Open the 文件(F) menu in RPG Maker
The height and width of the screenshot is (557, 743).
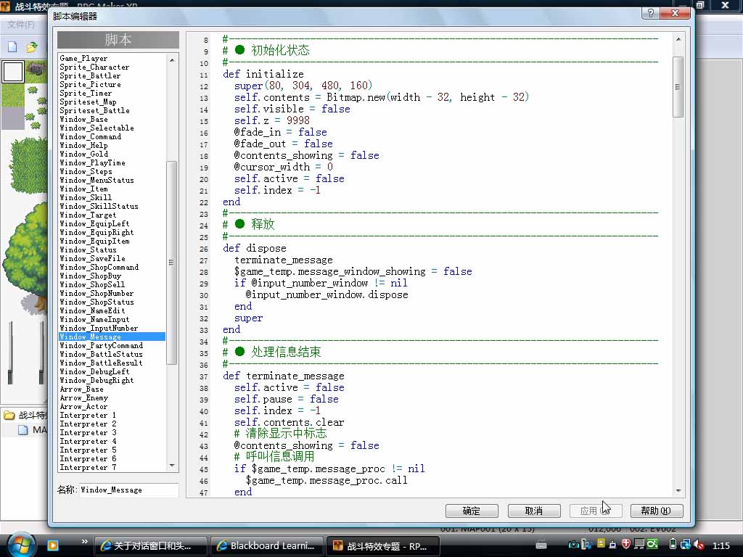(x=21, y=24)
